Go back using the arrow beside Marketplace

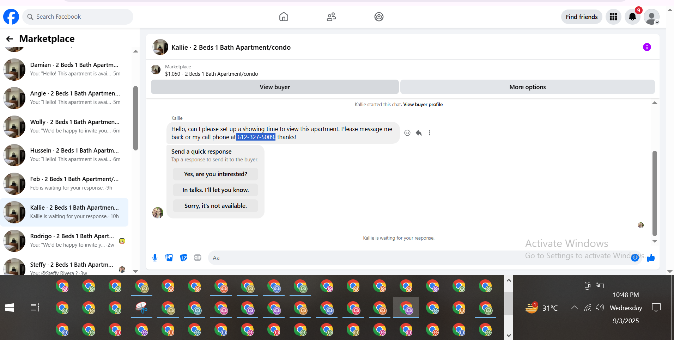(10, 39)
